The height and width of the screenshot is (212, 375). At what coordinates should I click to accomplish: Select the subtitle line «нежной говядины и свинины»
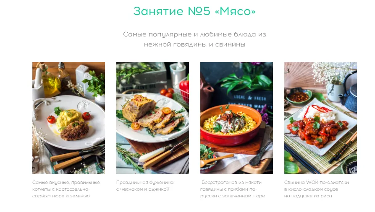pos(194,44)
